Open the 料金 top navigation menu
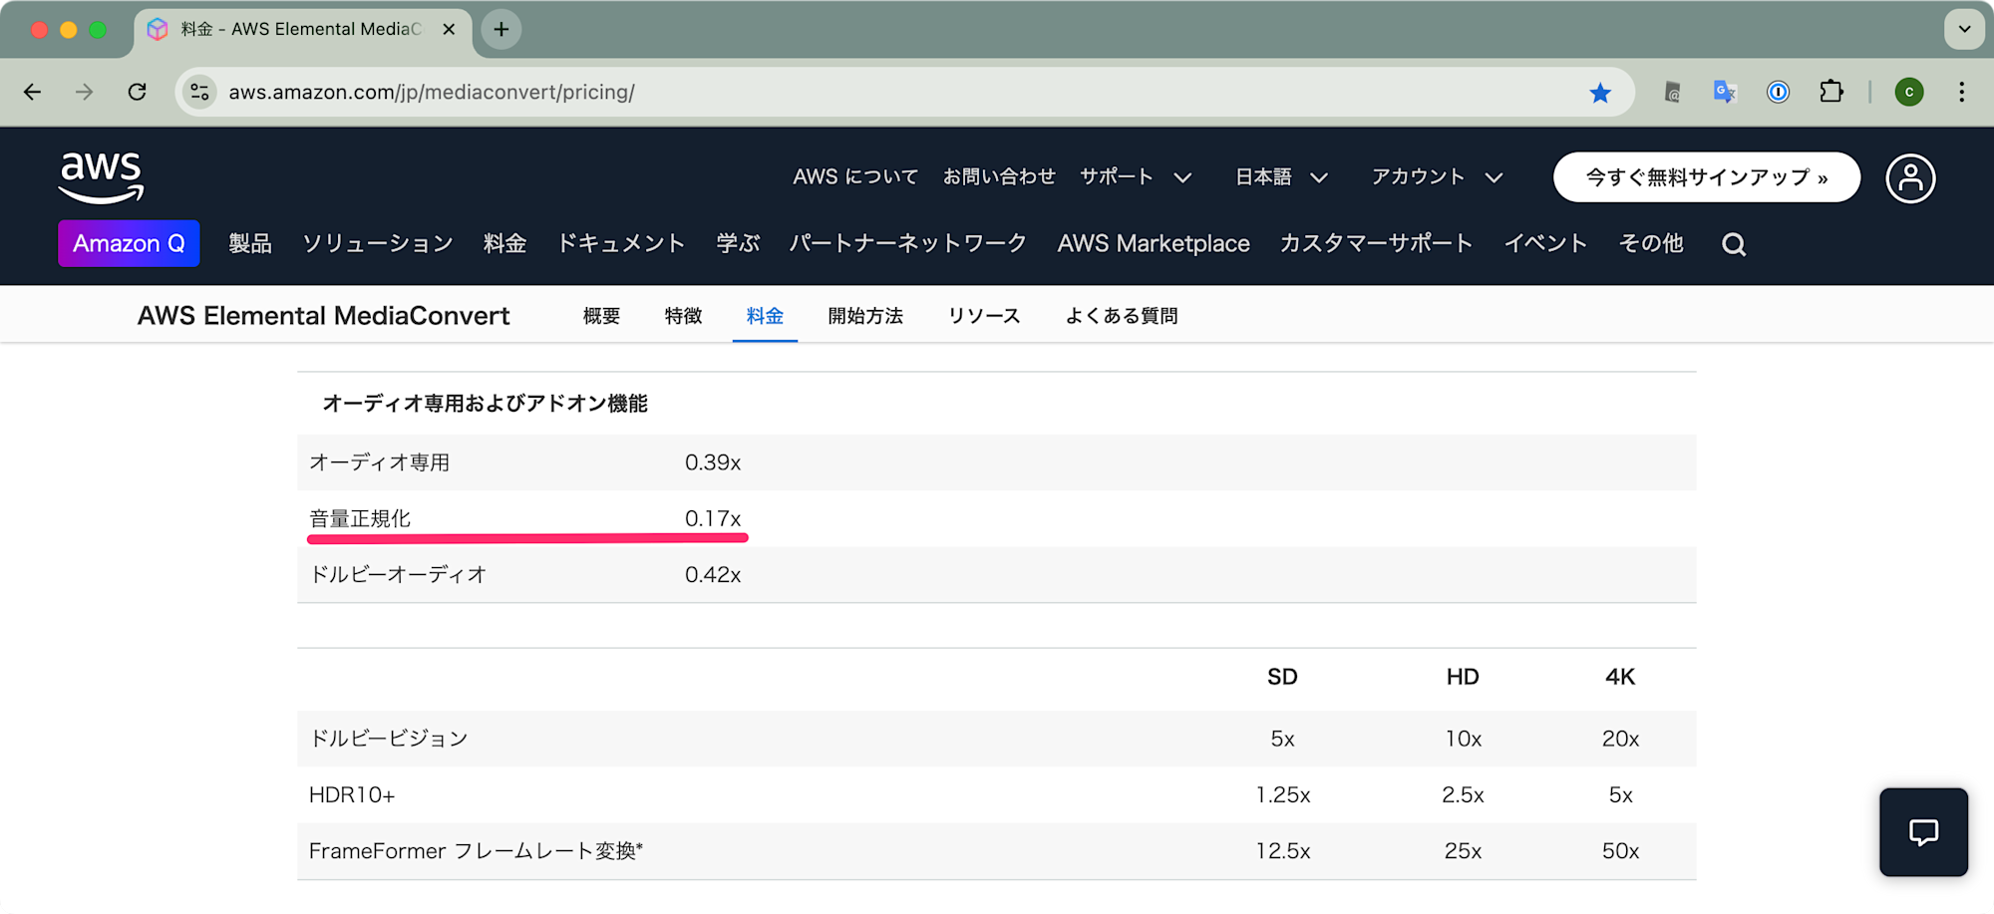 [504, 243]
